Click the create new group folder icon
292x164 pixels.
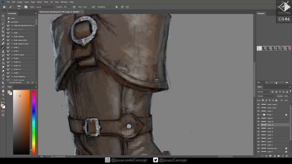pos(279,156)
